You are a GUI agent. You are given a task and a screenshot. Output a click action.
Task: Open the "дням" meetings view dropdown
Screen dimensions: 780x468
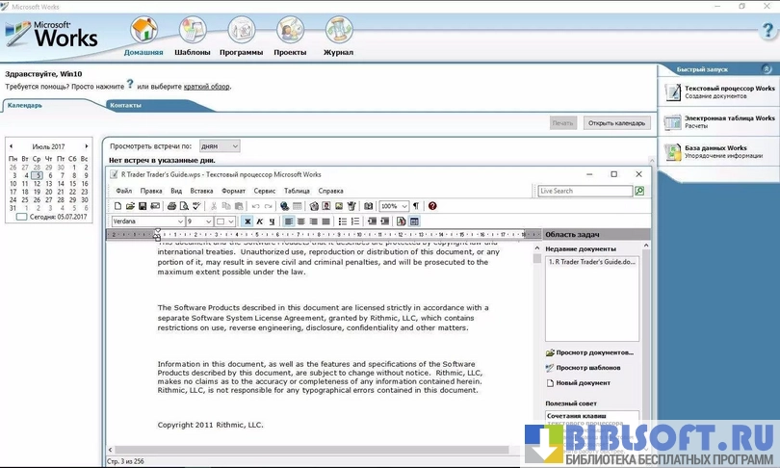click(234, 145)
